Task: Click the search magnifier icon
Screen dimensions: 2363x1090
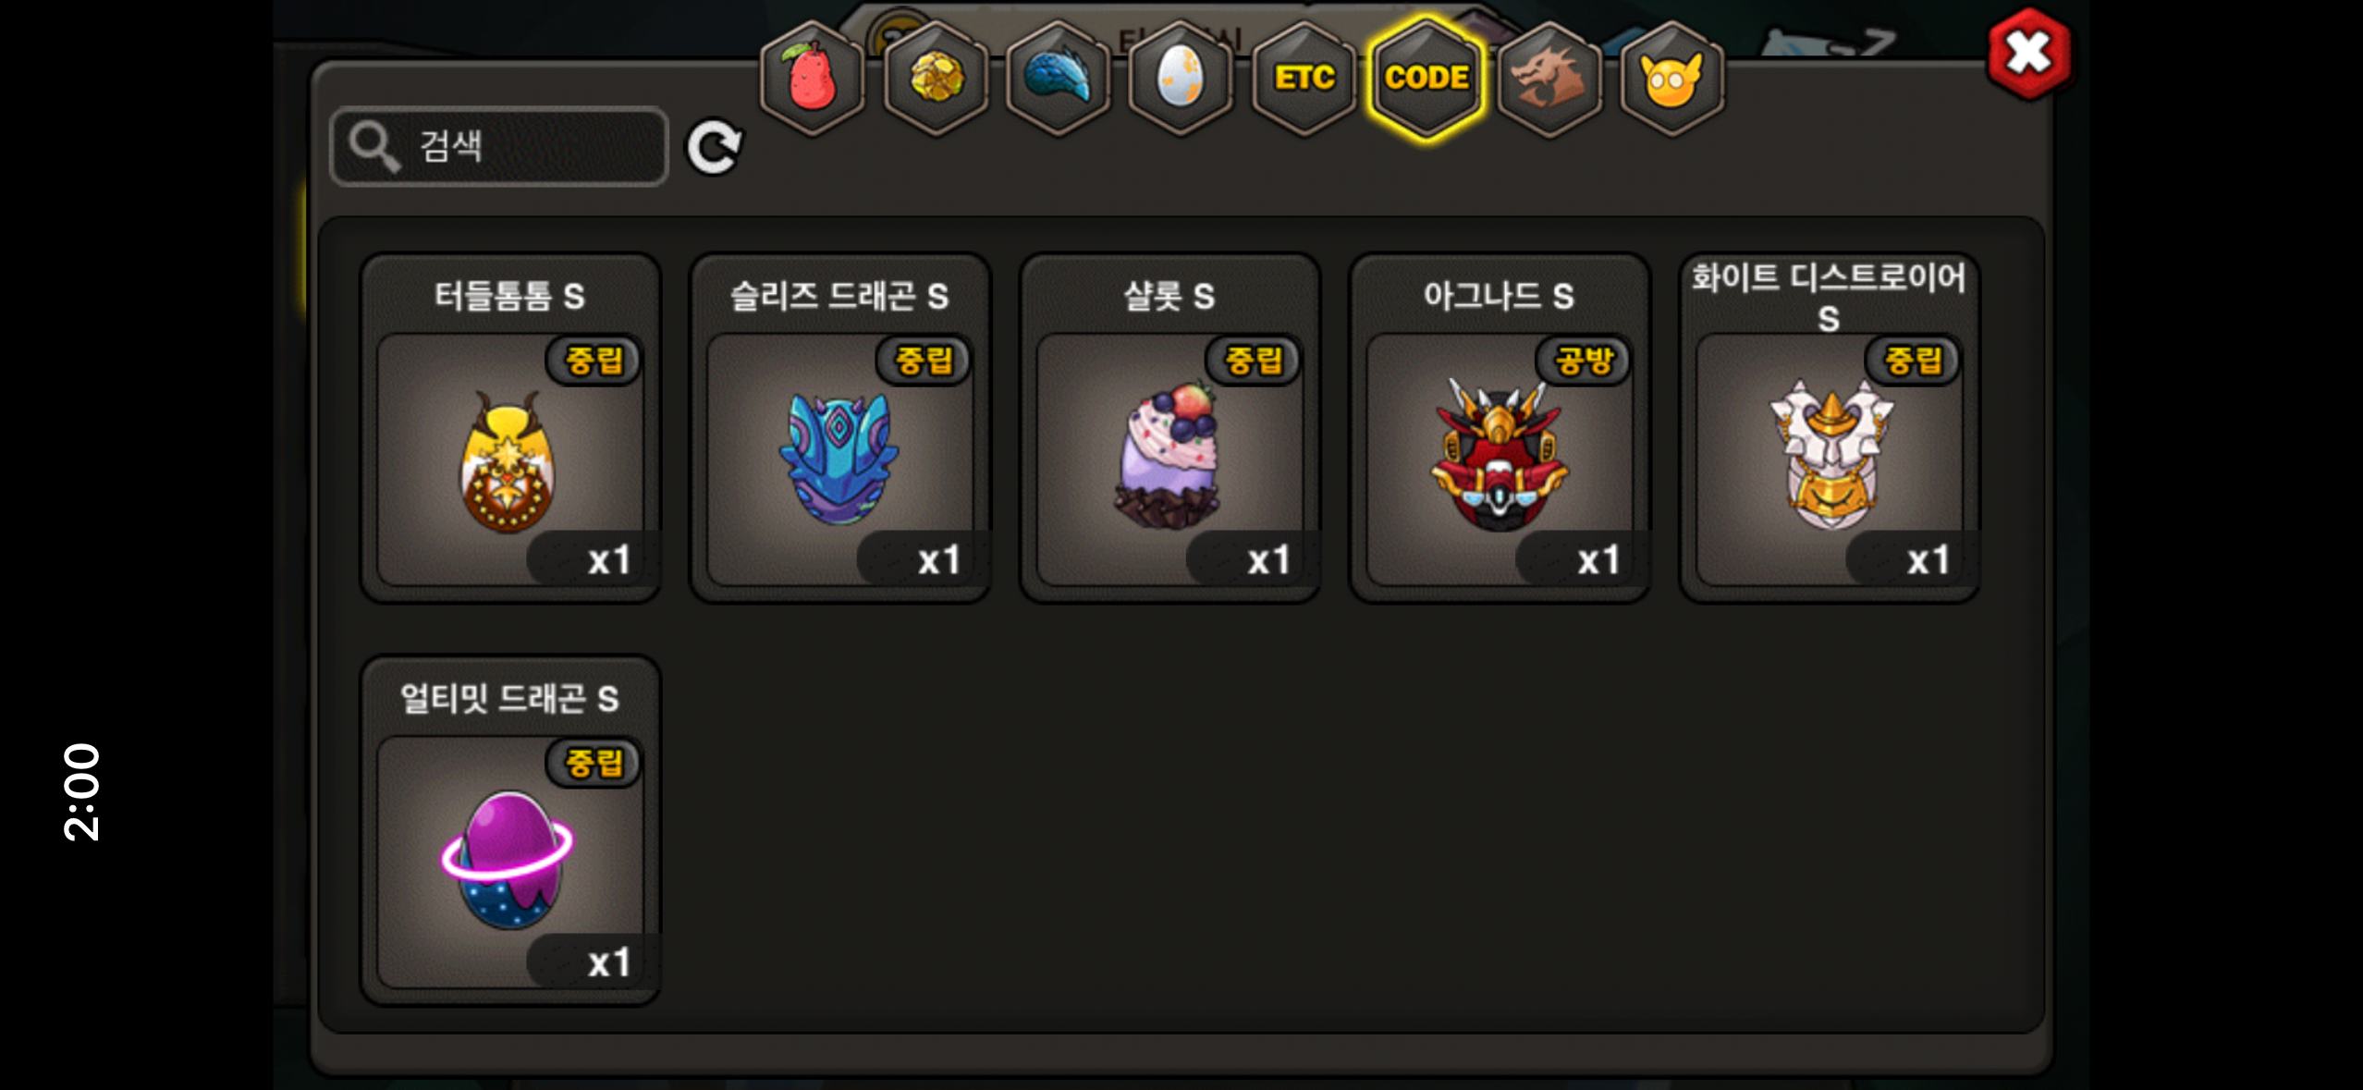Action: (373, 146)
